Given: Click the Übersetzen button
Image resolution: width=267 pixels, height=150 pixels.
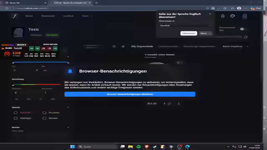Looking at the screenshot, I should click(189, 33).
